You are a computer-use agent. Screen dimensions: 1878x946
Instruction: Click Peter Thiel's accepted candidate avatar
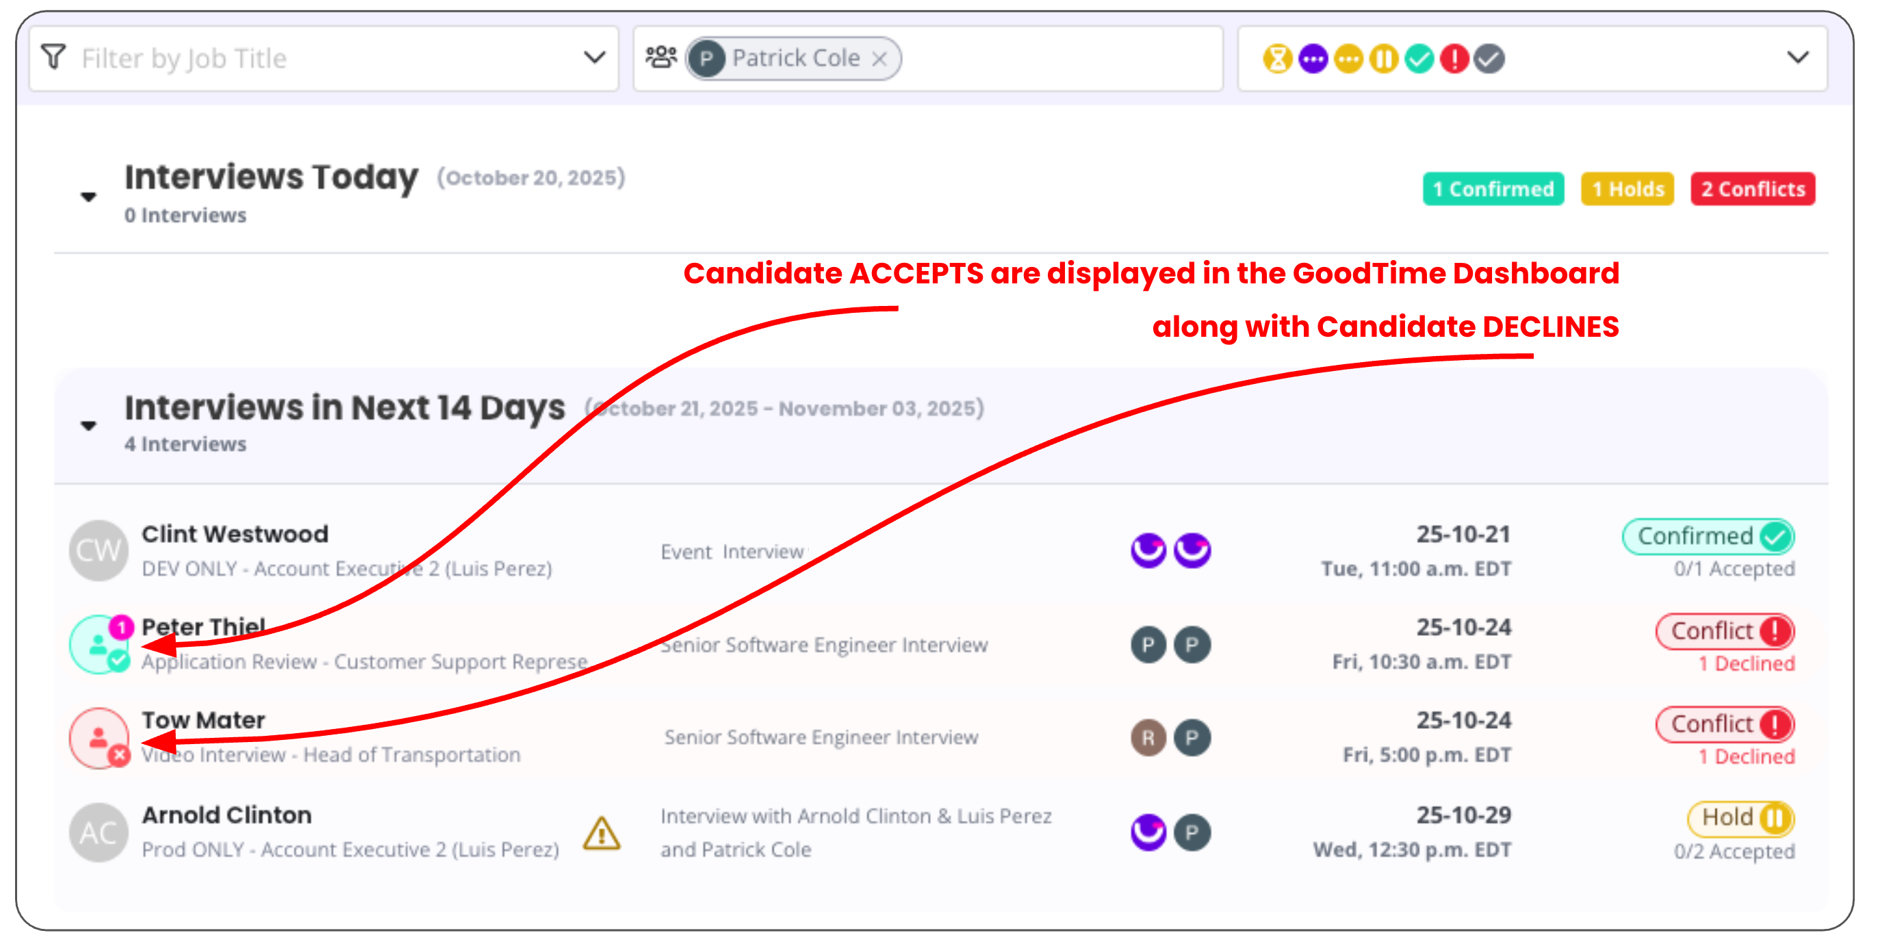99,645
